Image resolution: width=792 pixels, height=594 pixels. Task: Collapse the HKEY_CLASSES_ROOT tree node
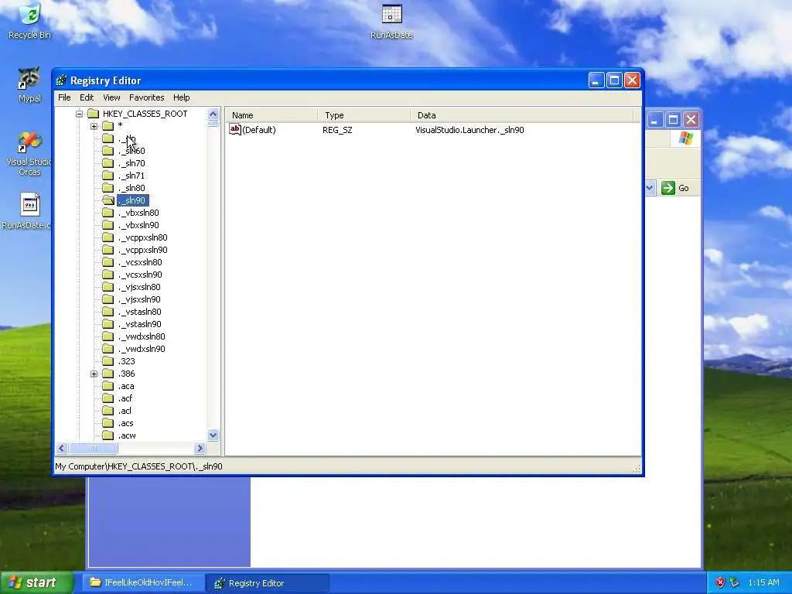tap(80, 114)
